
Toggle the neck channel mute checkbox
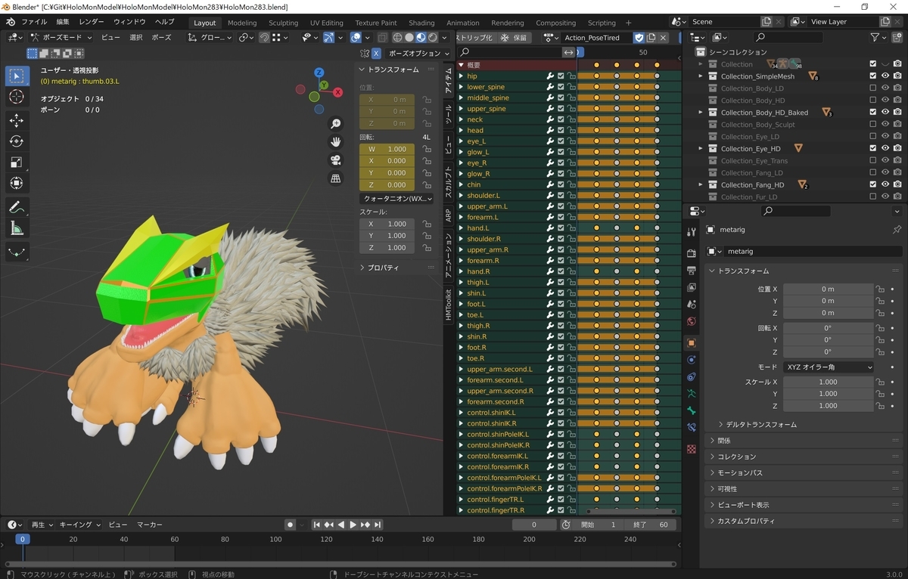click(x=561, y=119)
